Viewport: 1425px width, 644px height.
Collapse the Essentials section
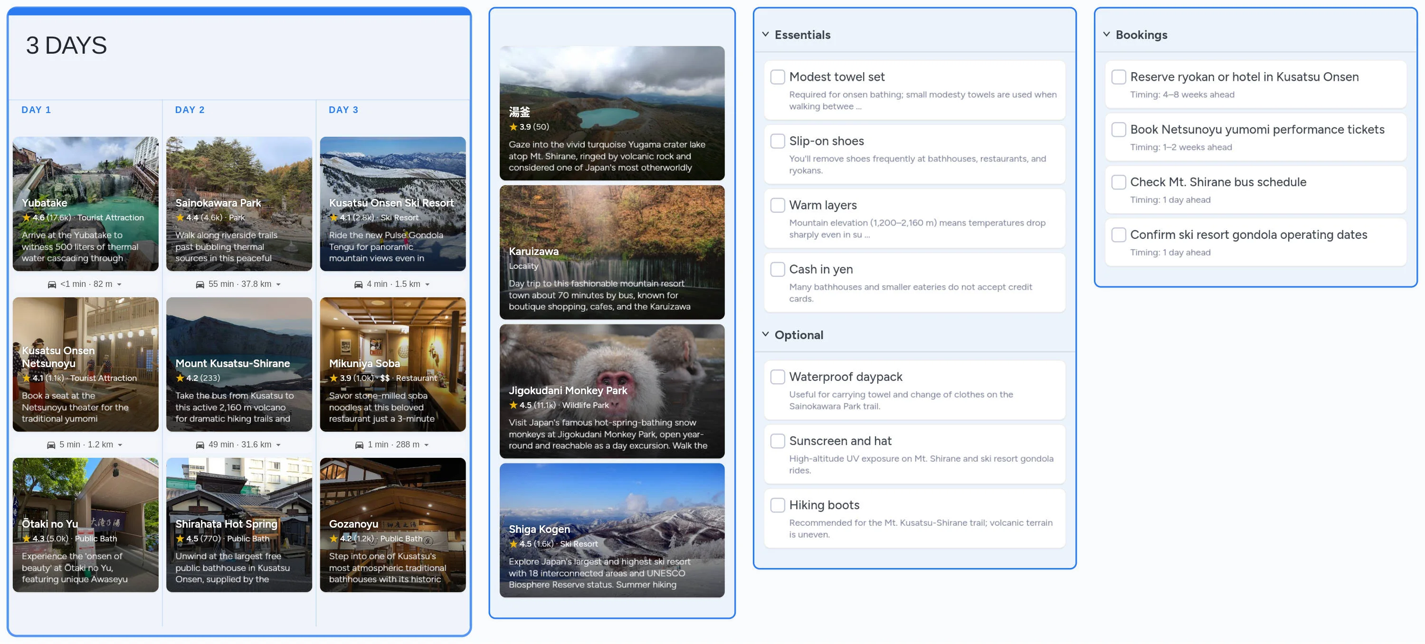(x=765, y=34)
